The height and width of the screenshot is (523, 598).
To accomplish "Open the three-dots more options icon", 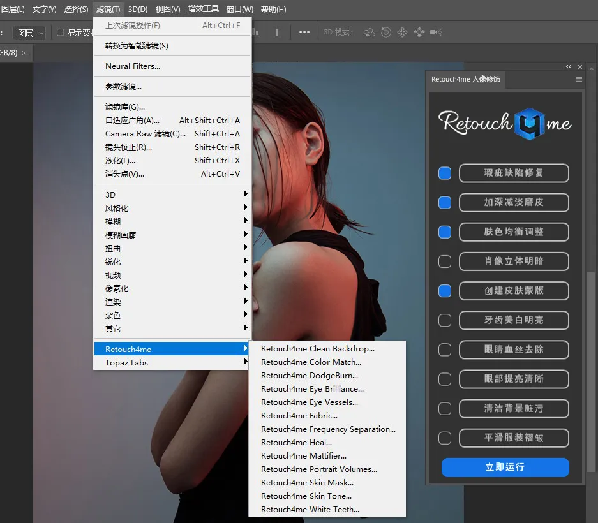I will 304,33.
